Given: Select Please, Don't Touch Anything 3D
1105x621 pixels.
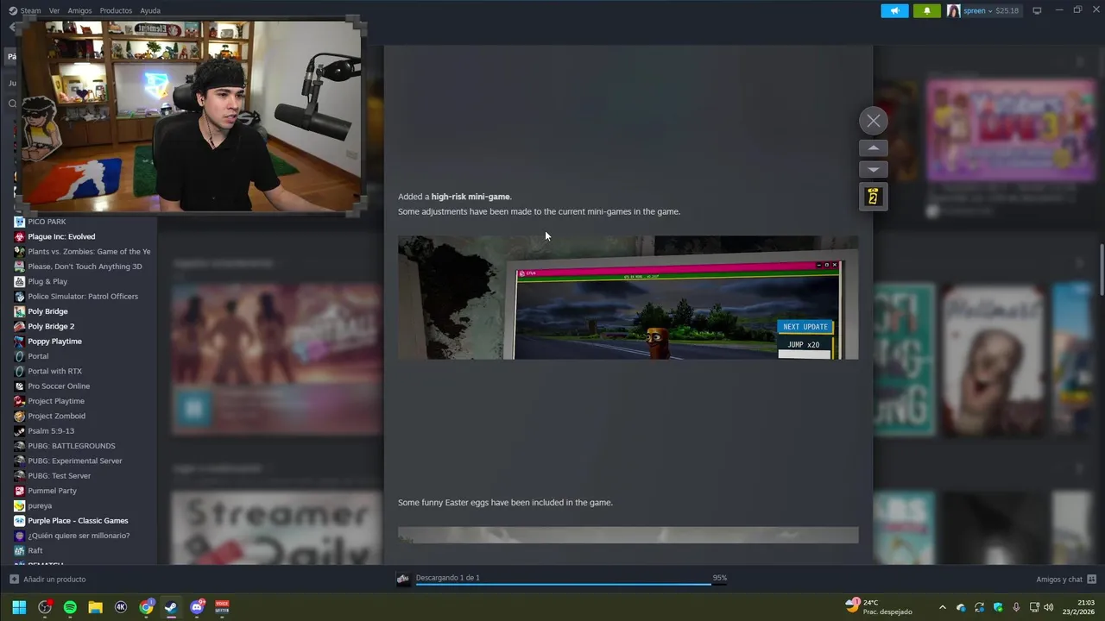Looking at the screenshot, I should click(85, 267).
